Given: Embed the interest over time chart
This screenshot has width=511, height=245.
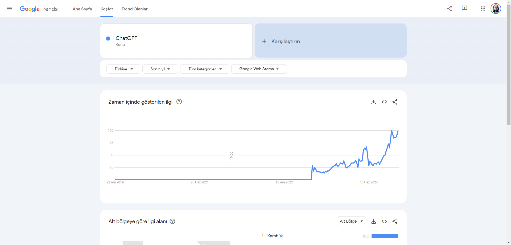Looking at the screenshot, I should point(384,102).
